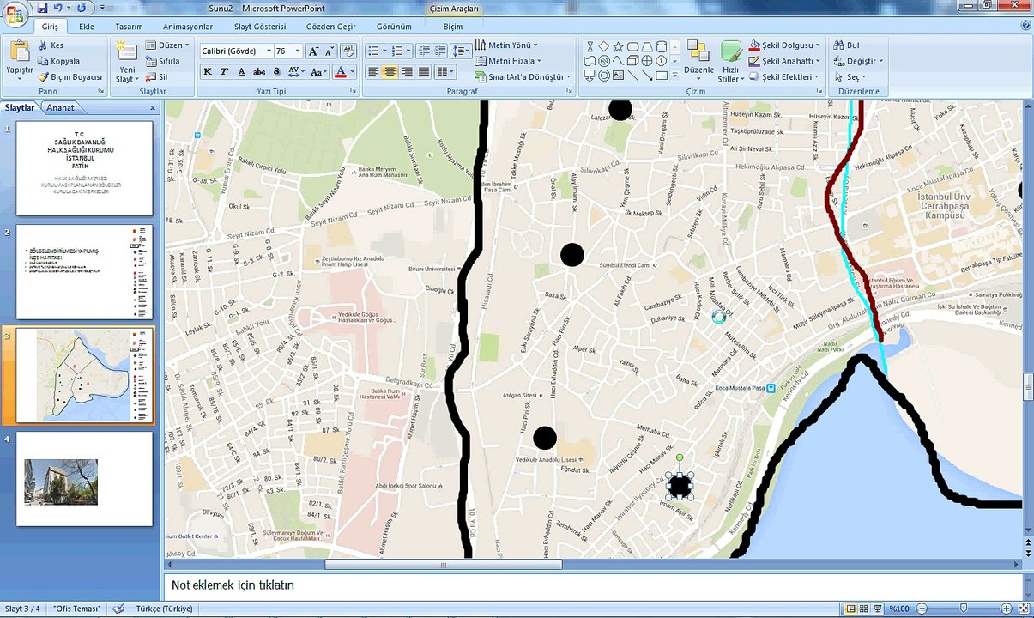
Task: Select the cylinder shape in gallery
Action: click(662, 46)
